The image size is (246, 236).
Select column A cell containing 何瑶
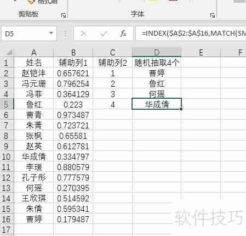point(34,188)
